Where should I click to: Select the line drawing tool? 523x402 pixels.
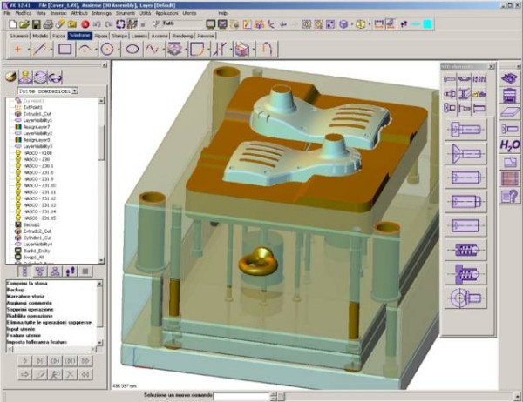(40, 50)
